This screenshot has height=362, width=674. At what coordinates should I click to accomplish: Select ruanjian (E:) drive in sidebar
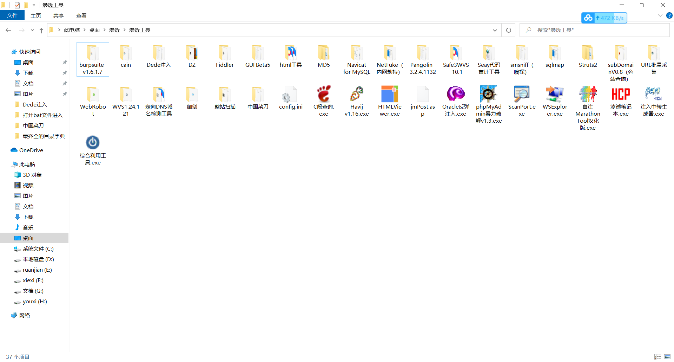click(x=37, y=270)
